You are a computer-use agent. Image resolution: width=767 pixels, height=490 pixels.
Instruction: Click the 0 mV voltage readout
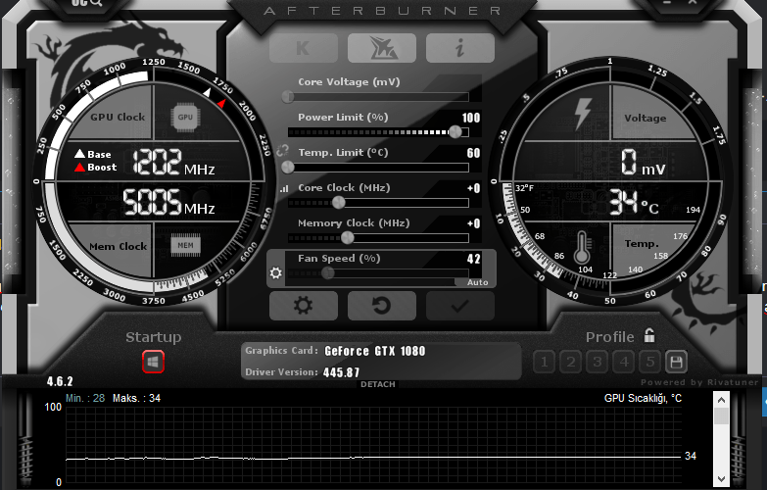[x=643, y=163]
